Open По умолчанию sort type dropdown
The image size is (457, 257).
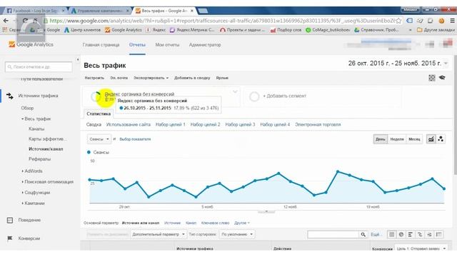237,234
